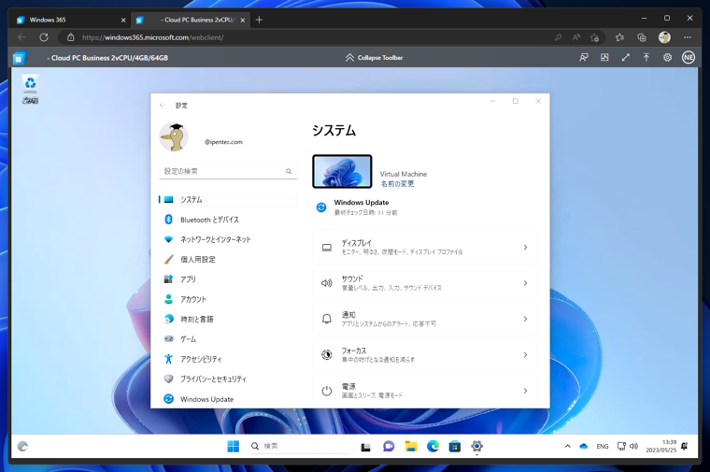Open Task View from the taskbar
Viewport: 710px width, 472px height.
(366, 447)
